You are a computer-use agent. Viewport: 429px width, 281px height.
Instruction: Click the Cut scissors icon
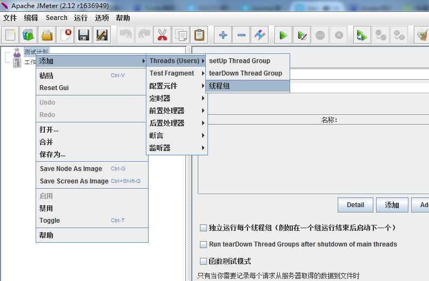coord(162,35)
